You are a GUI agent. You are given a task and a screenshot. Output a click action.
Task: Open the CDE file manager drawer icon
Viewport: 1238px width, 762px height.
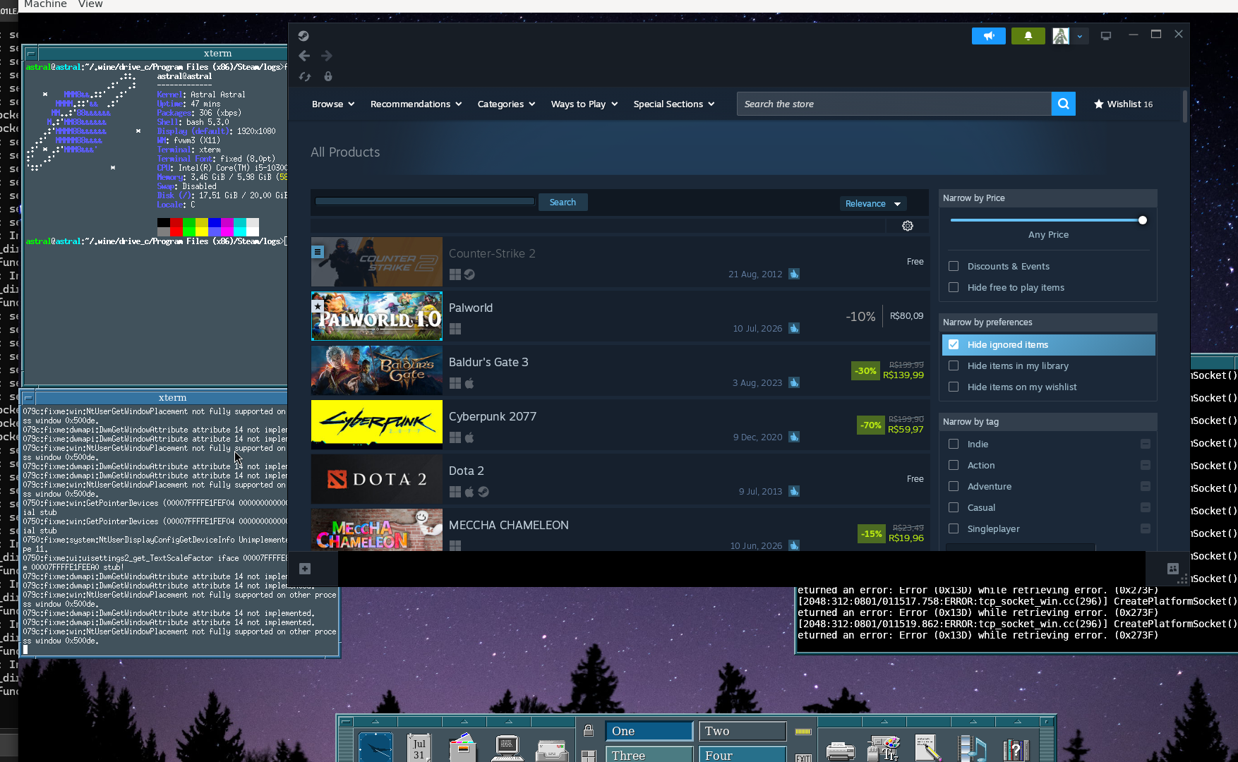463,747
